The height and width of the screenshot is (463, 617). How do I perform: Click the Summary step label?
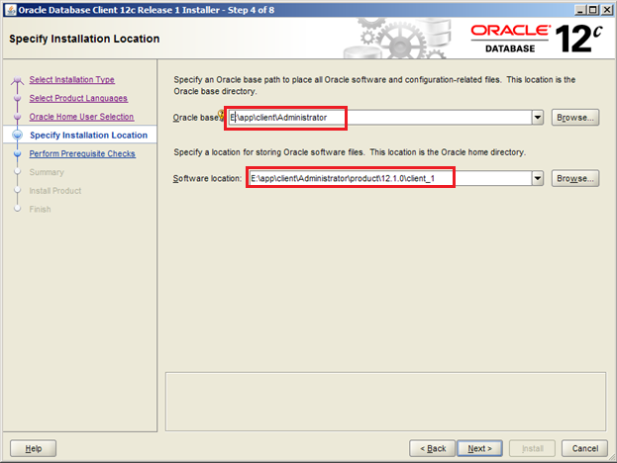(x=47, y=172)
